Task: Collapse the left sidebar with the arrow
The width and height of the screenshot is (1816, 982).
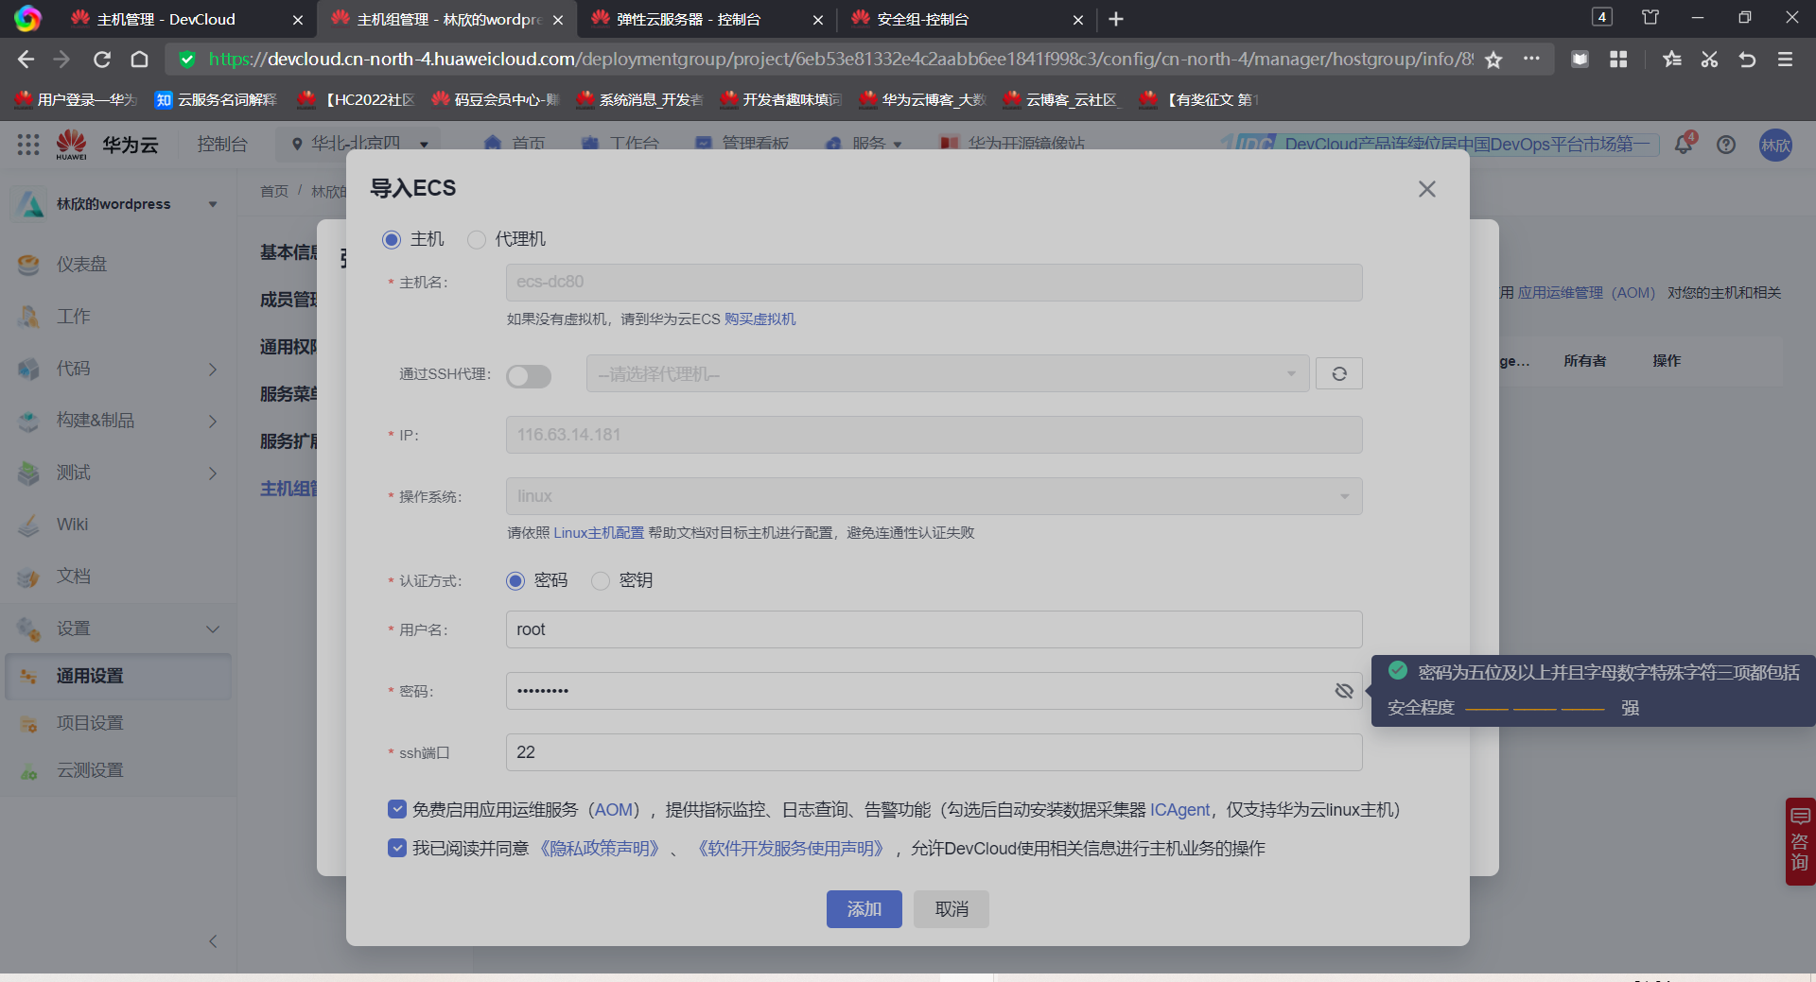Action: click(x=213, y=941)
